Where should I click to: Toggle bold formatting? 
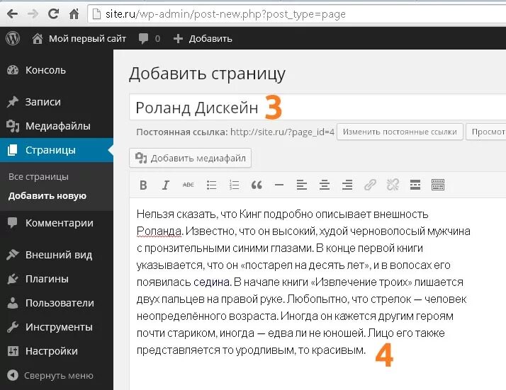pyautogui.click(x=143, y=185)
